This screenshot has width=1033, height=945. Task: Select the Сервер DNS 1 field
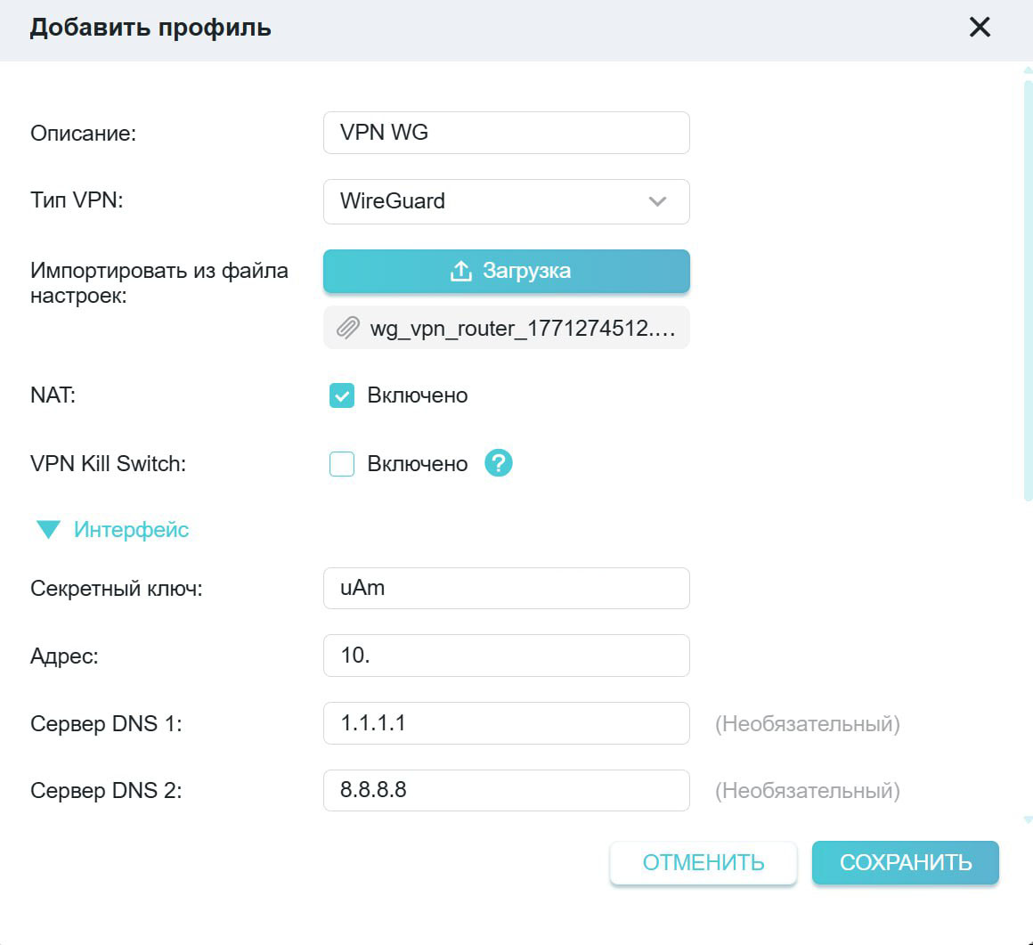coord(506,723)
